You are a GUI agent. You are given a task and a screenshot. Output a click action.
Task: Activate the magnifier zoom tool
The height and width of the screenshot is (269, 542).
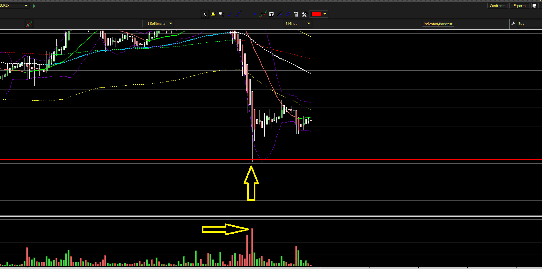[x=221, y=14]
